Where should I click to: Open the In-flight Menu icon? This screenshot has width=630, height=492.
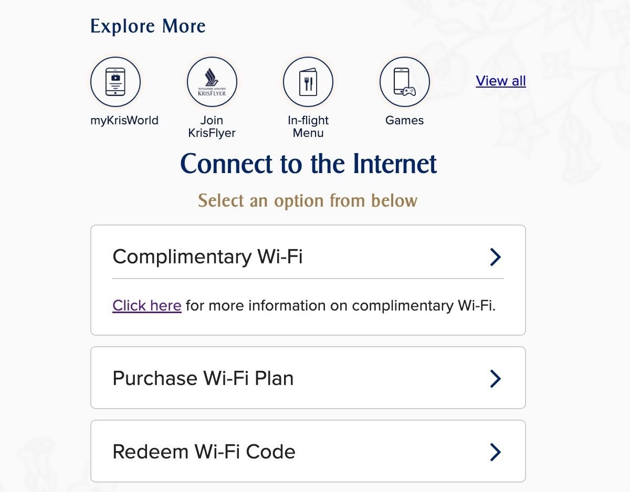pos(308,82)
